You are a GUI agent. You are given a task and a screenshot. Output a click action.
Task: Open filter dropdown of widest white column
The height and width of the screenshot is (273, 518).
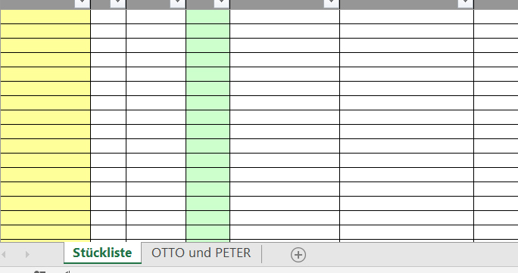466,3
